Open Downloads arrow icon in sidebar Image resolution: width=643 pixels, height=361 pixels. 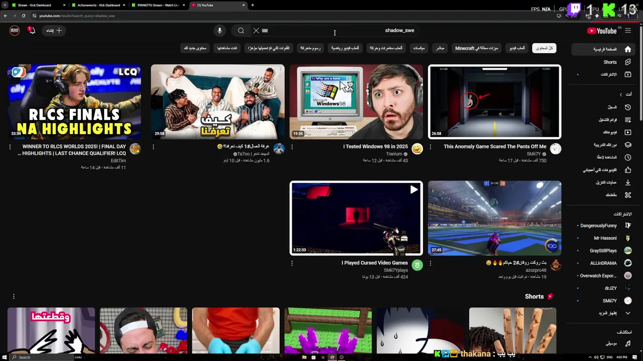tap(628, 183)
